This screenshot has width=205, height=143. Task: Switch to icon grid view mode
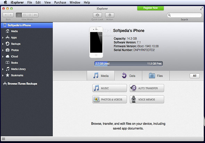click(30, 15)
